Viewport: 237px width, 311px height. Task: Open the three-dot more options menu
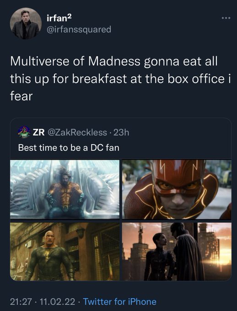coord(226,18)
